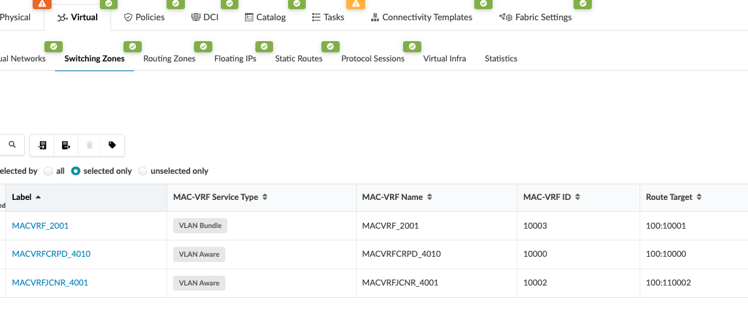This screenshot has width=748, height=311.
Task: Click green badge above Fabric Settings
Action: click(x=583, y=4)
